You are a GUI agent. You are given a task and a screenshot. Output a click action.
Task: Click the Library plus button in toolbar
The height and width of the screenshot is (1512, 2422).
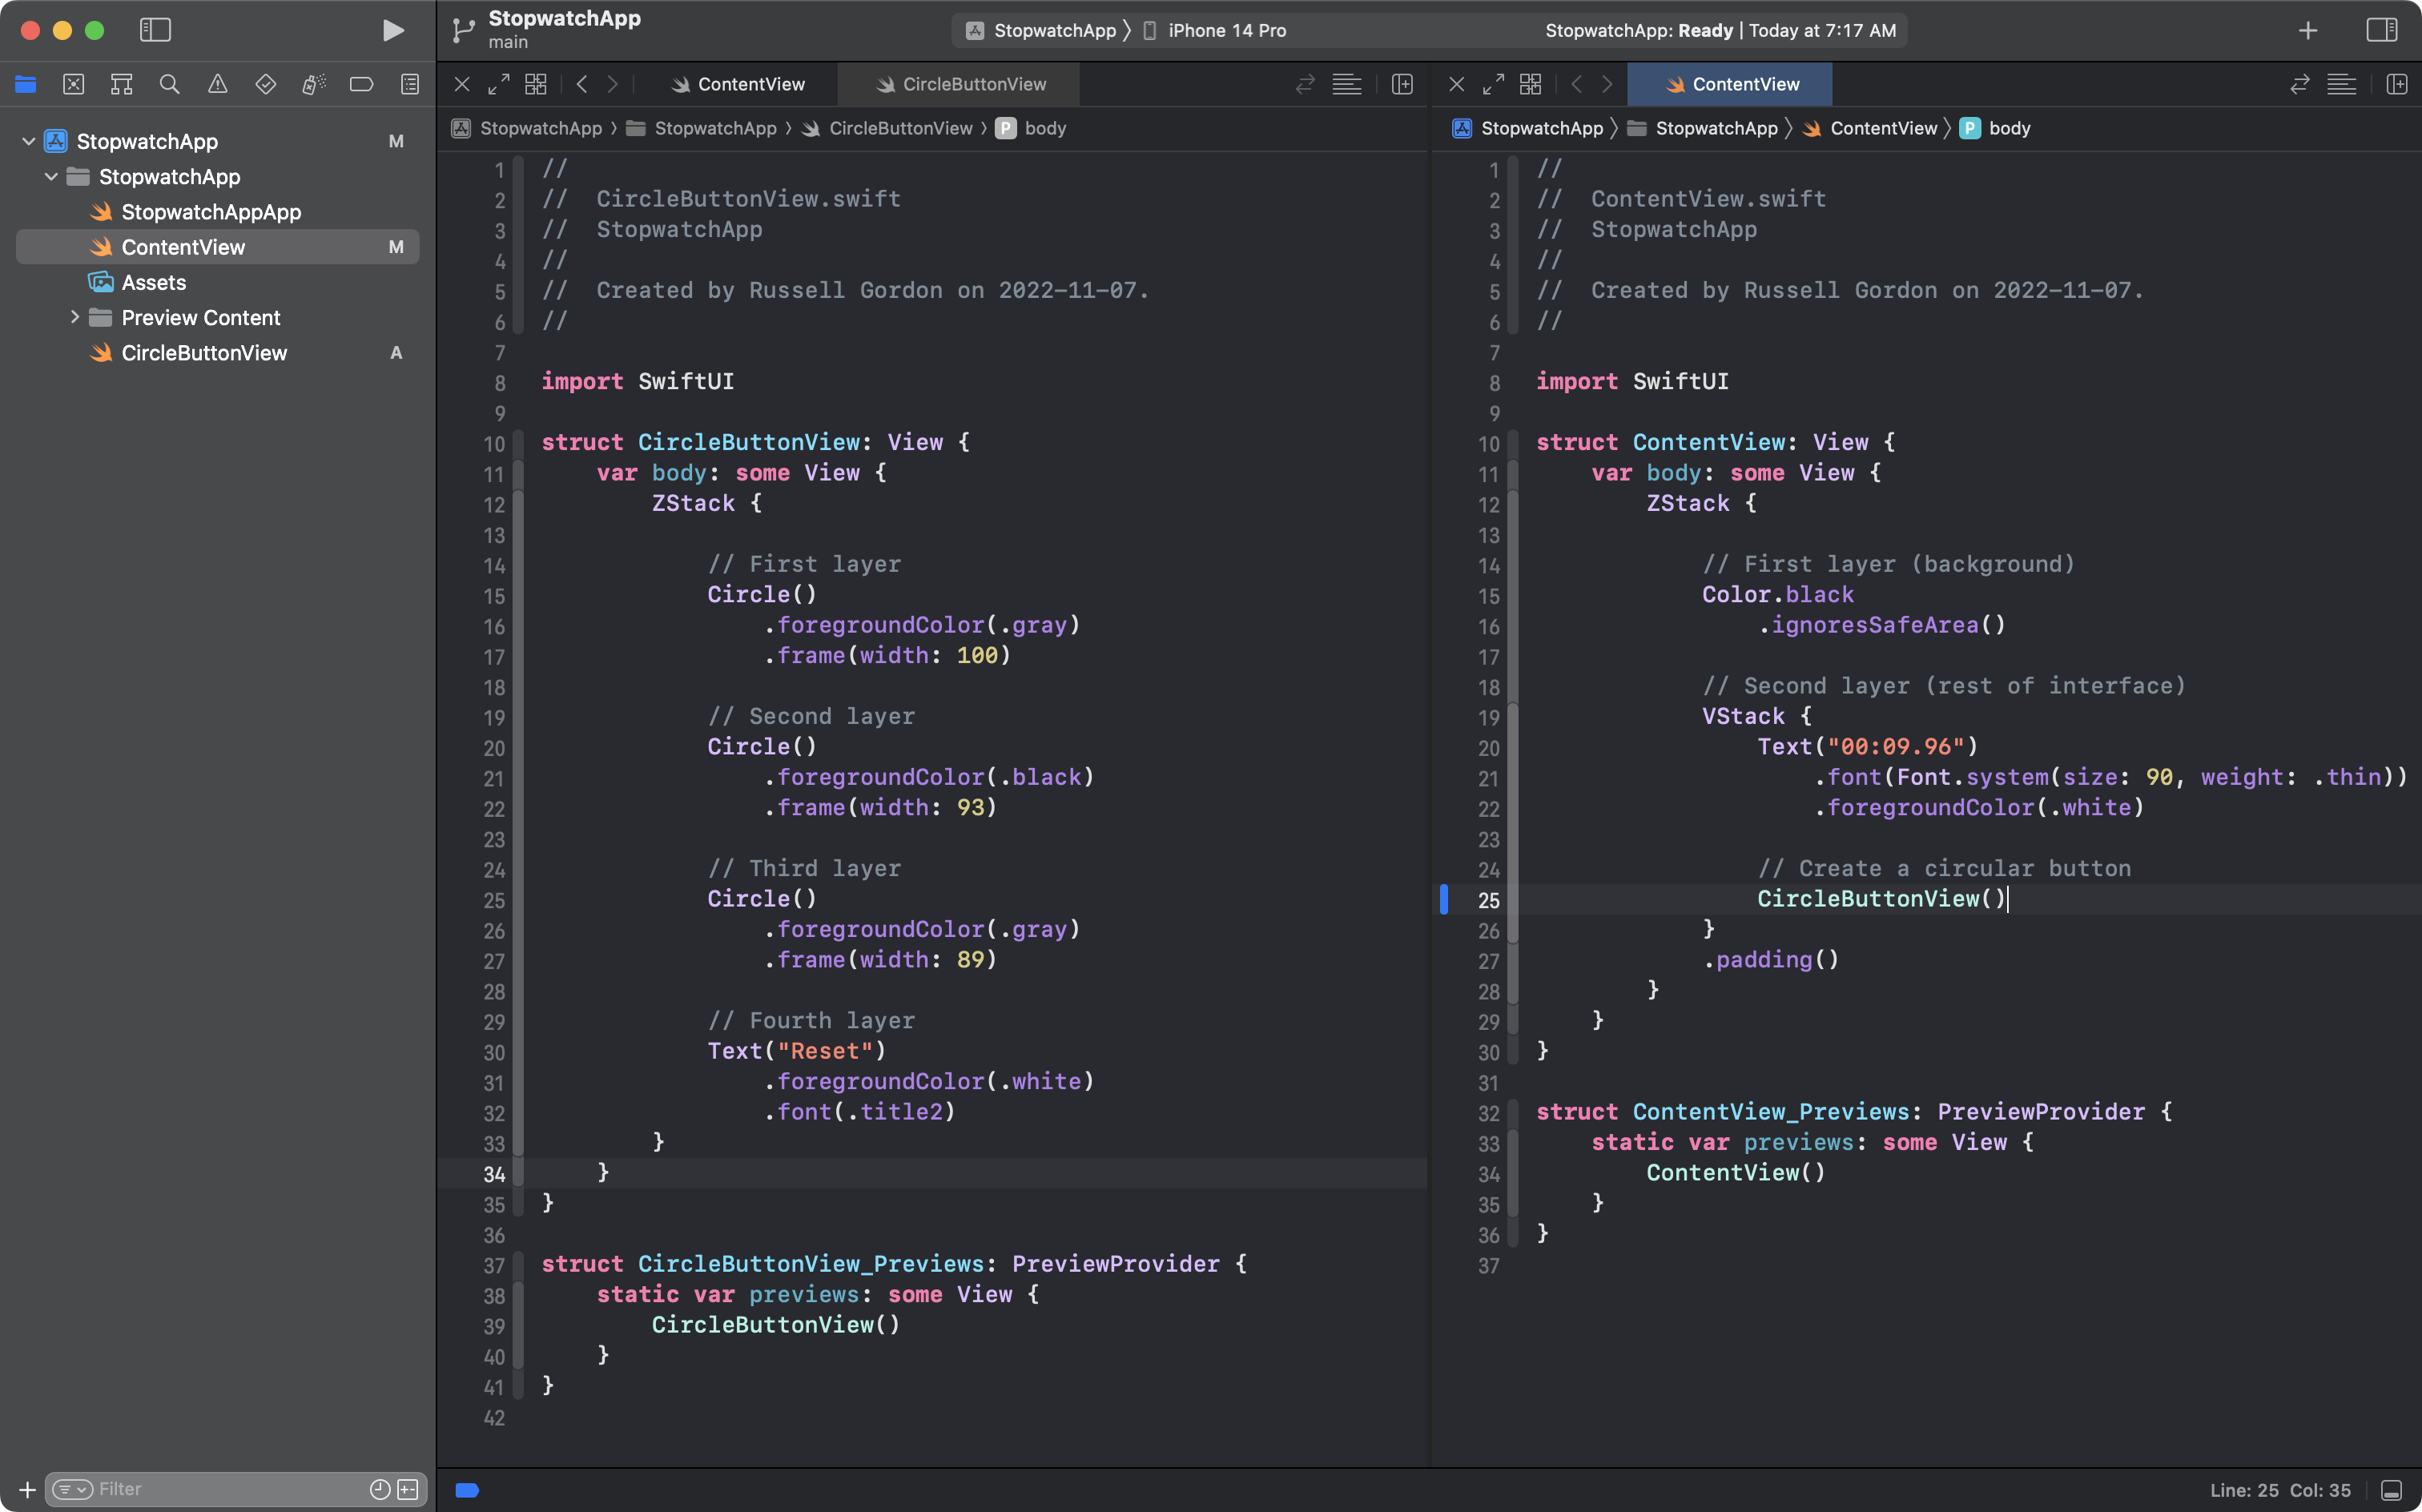pyautogui.click(x=2307, y=30)
